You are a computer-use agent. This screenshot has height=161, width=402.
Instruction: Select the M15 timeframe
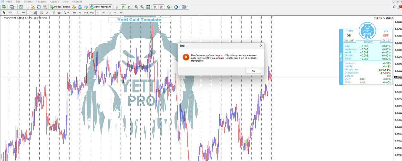(86, 13)
